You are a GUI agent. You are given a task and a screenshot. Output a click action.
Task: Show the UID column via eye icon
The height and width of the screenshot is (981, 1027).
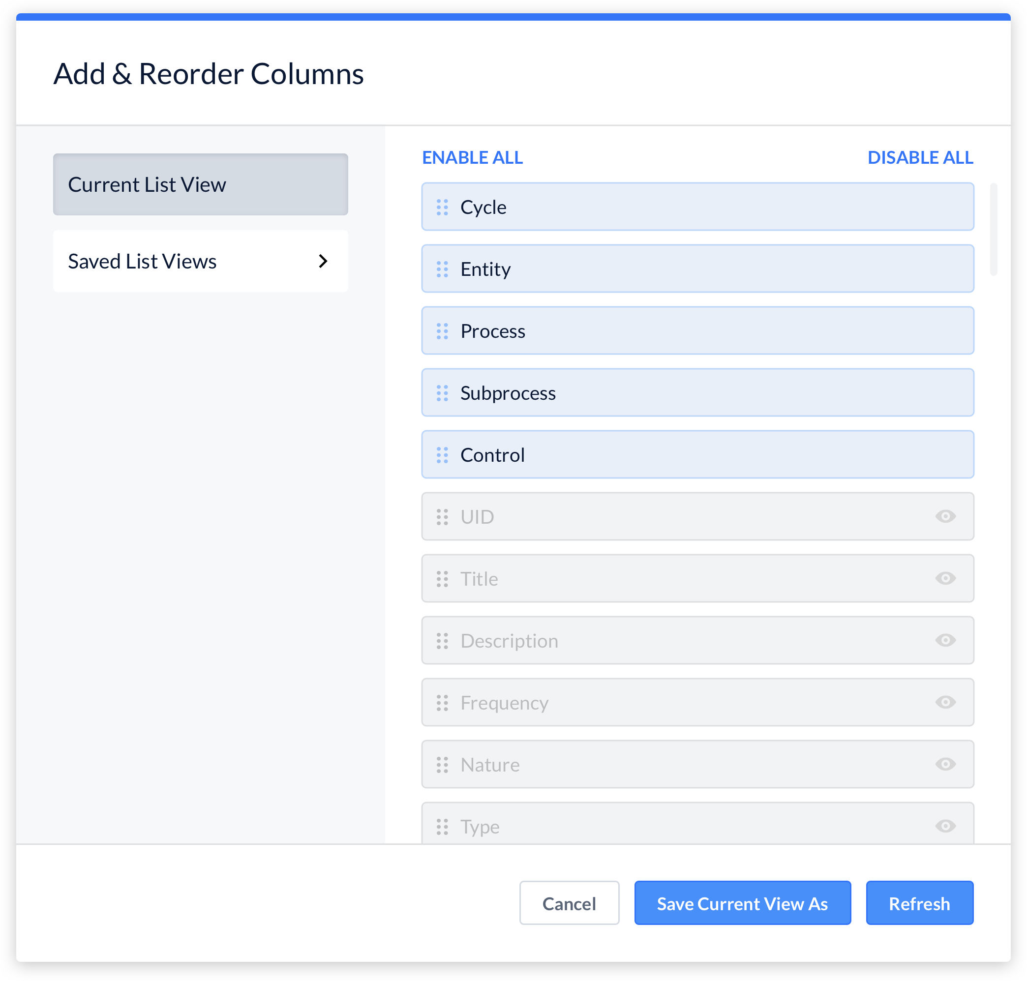[945, 516]
